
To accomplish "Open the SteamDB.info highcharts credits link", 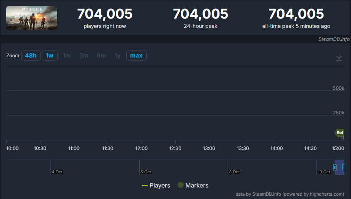I will click(290, 194).
